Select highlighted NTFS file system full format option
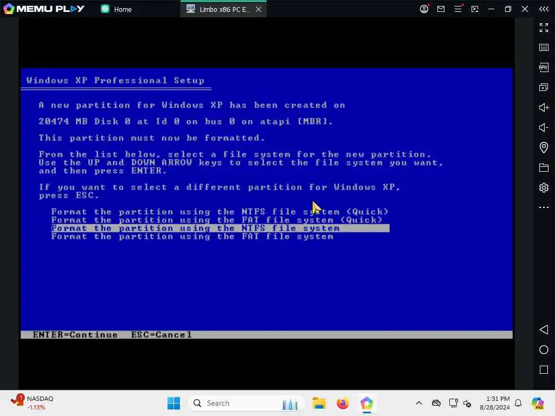Screen dimensions: 555x416 [x=220, y=228]
